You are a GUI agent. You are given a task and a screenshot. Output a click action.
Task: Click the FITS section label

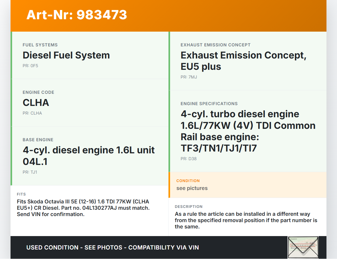click(x=21, y=194)
